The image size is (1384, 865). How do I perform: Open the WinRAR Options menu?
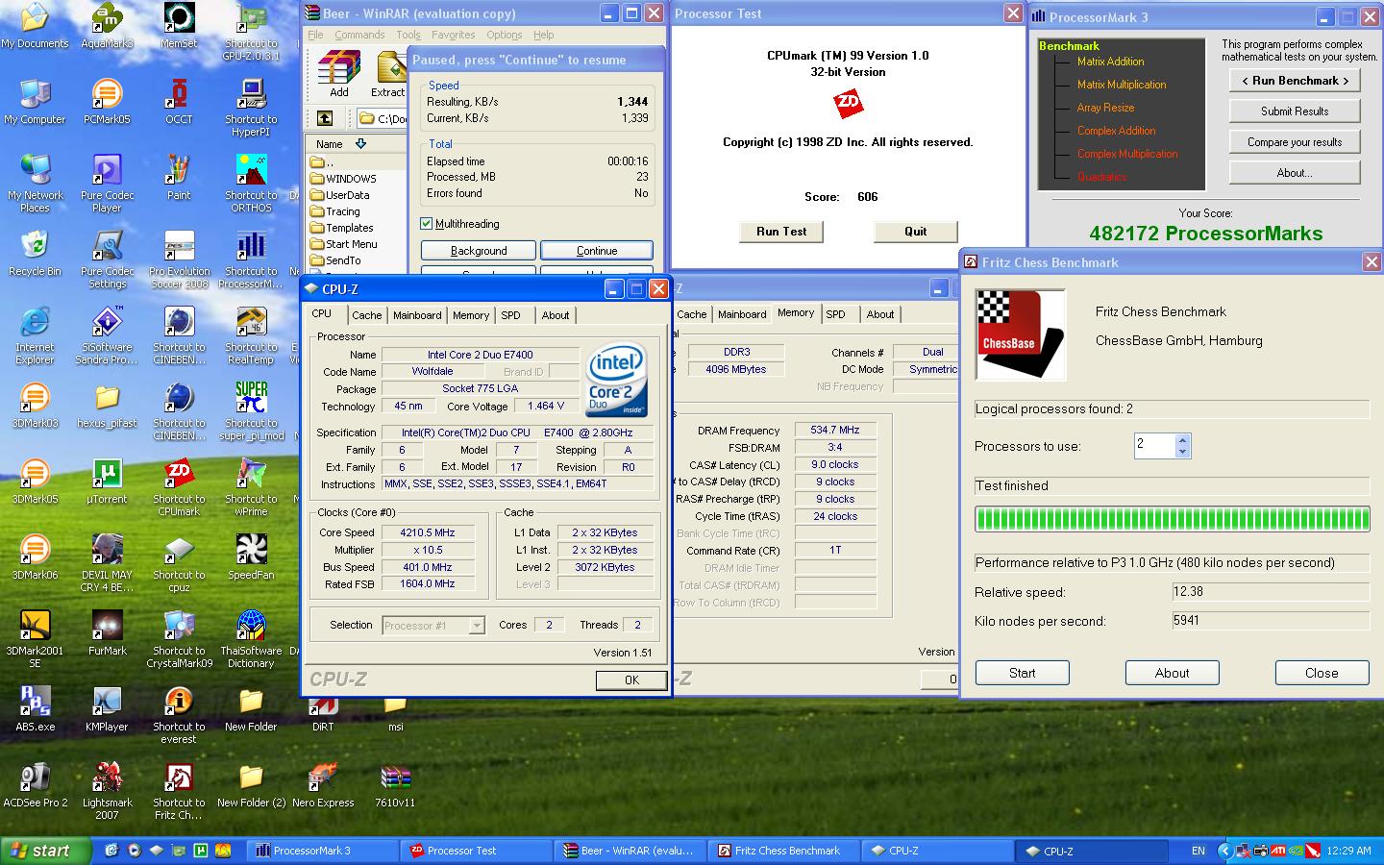(x=504, y=35)
